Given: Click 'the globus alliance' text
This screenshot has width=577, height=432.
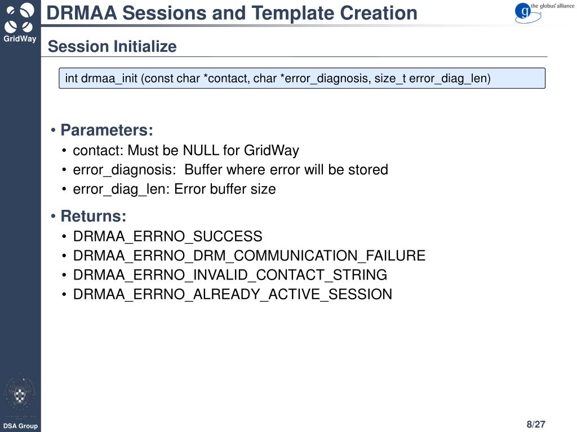Looking at the screenshot, I should pyautogui.click(x=552, y=6).
